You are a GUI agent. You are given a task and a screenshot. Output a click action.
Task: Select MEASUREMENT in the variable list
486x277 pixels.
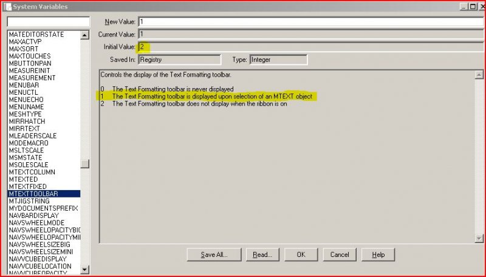pyautogui.click(x=44, y=78)
